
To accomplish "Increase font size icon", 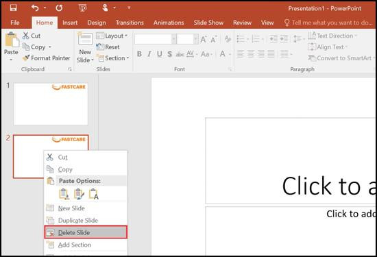I will (x=204, y=39).
